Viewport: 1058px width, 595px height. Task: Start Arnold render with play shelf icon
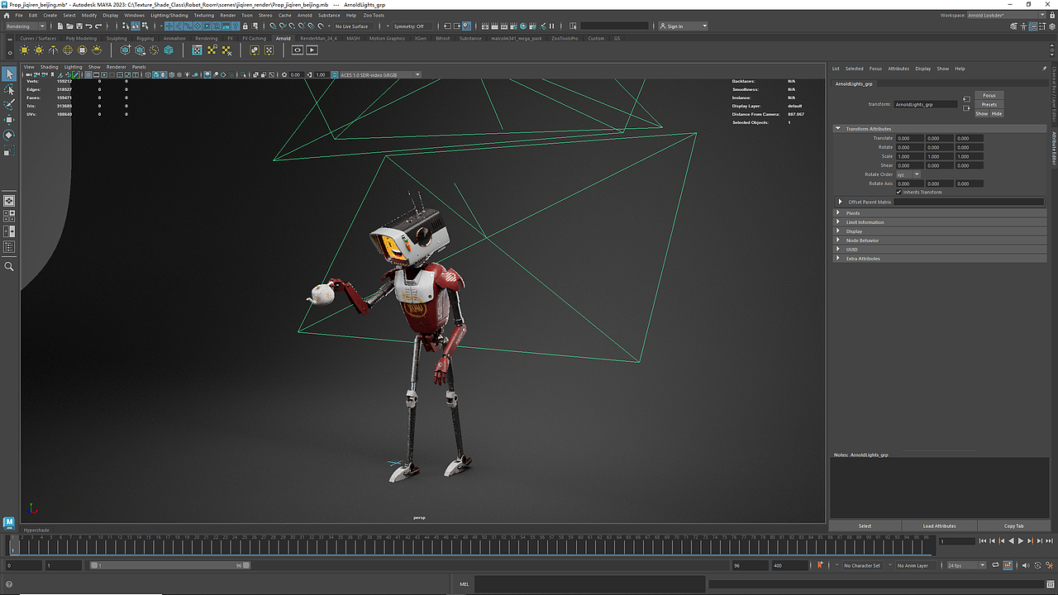point(312,50)
